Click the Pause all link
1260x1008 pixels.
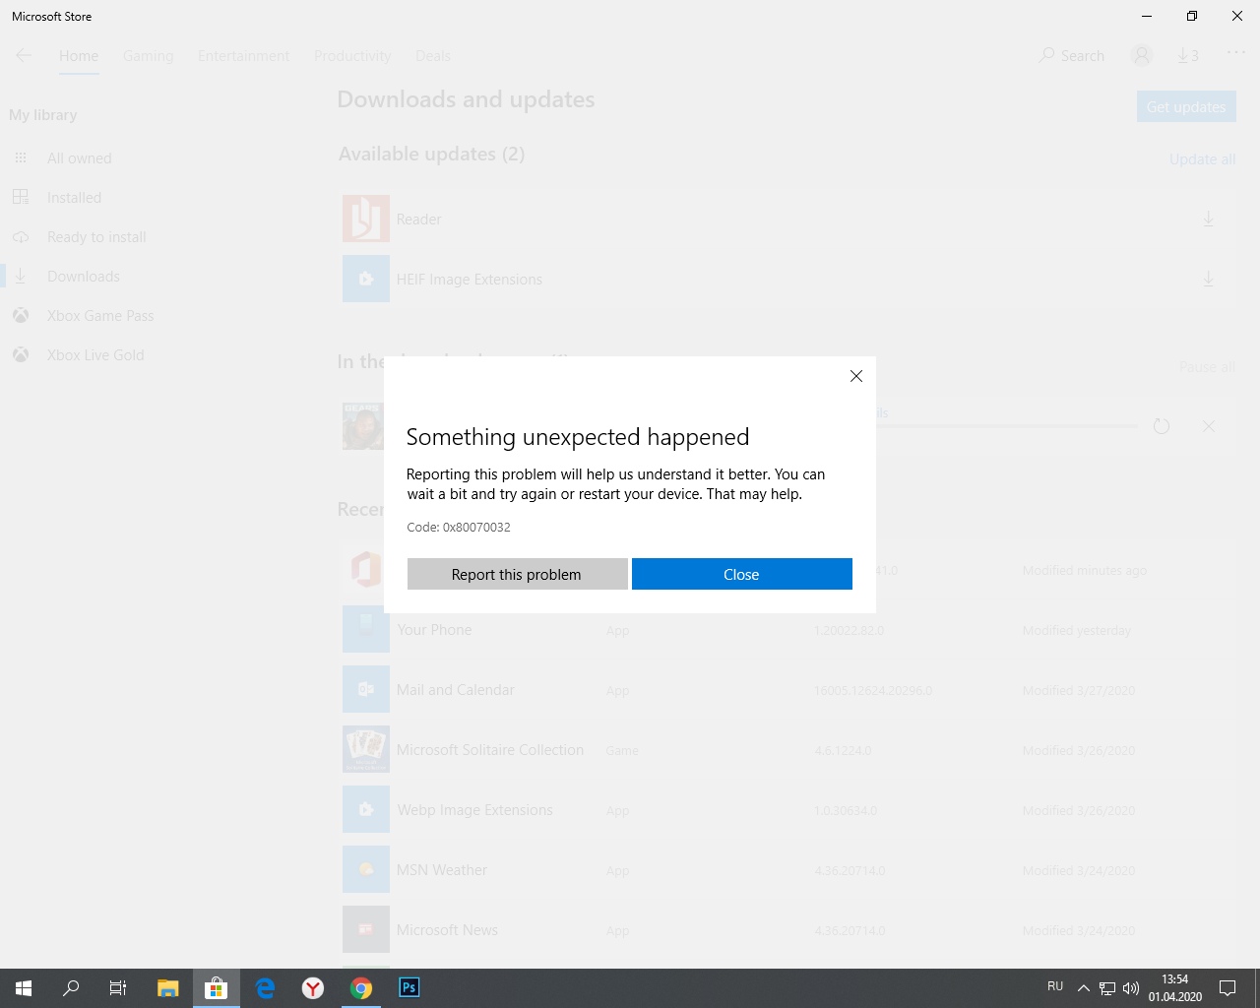click(x=1207, y=367)
